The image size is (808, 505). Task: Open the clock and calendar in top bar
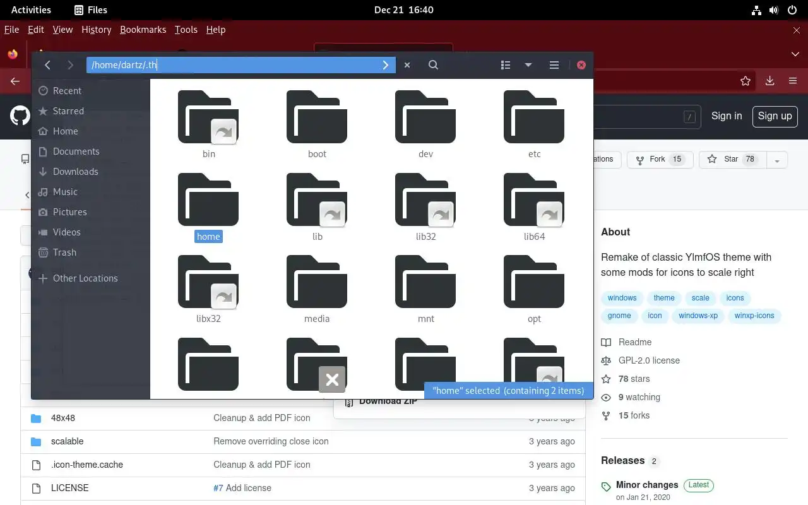(404, 9)
